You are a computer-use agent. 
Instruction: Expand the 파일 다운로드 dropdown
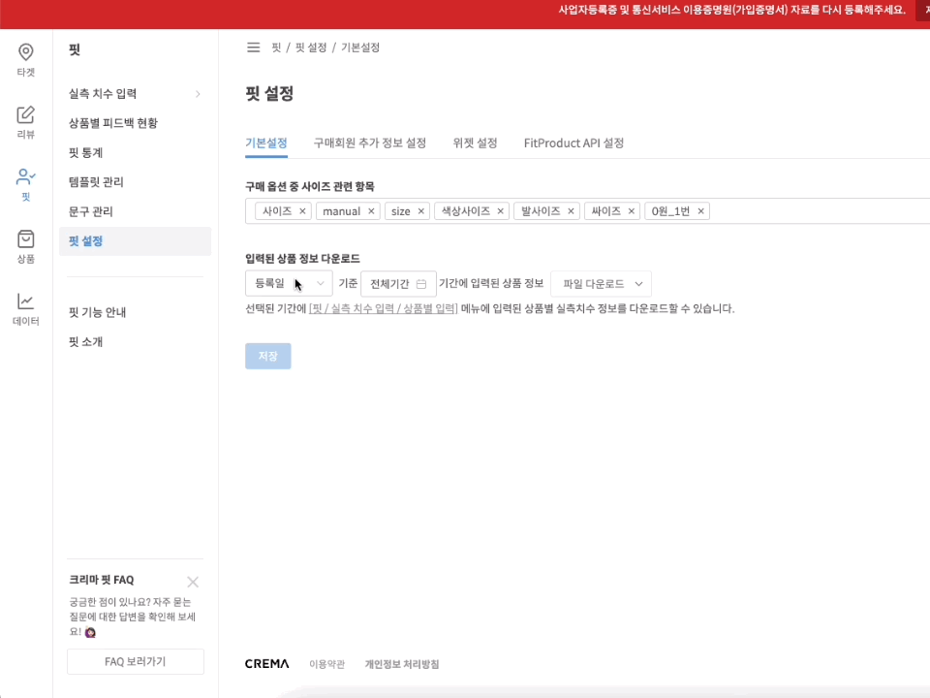click(x=599, y=283)
